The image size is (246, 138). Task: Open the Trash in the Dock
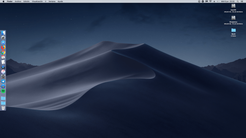tap(3, 108)
